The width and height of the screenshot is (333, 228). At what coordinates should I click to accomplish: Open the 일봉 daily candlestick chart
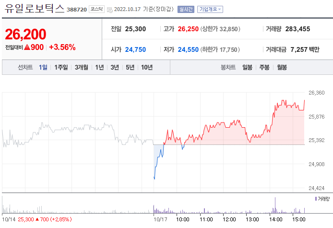click(248, 67)
